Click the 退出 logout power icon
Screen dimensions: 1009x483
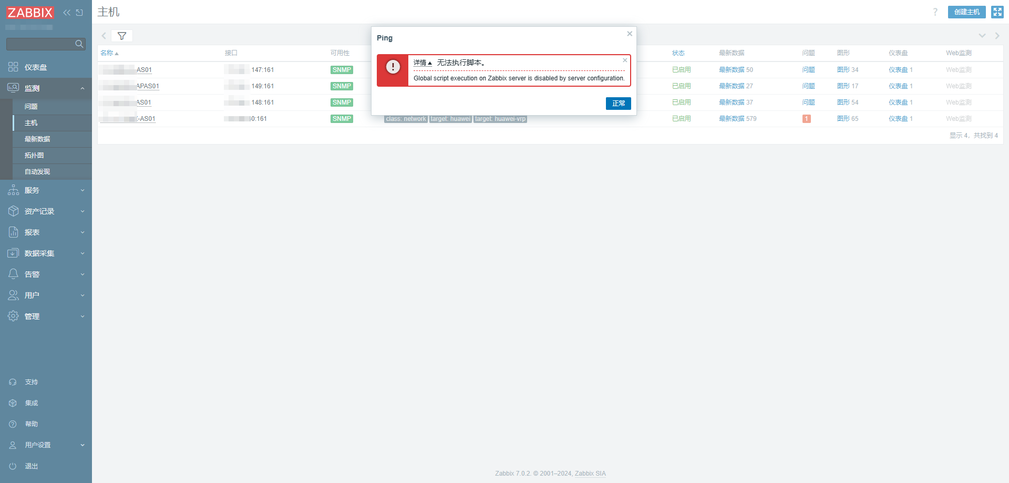(x=13, y=466)
